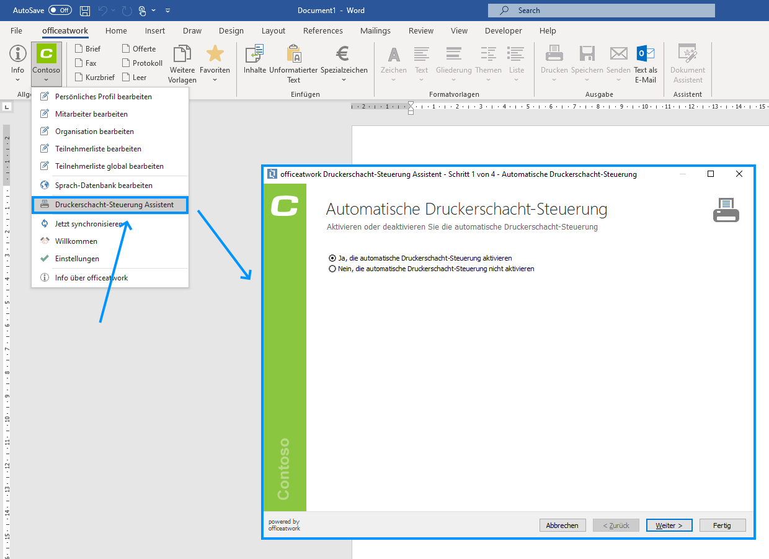Click the Undo icon in title bar

(x=104, y=11)
